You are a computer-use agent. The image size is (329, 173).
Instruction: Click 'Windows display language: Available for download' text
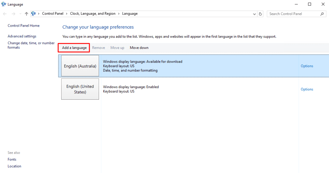click(x=143, y=61)
